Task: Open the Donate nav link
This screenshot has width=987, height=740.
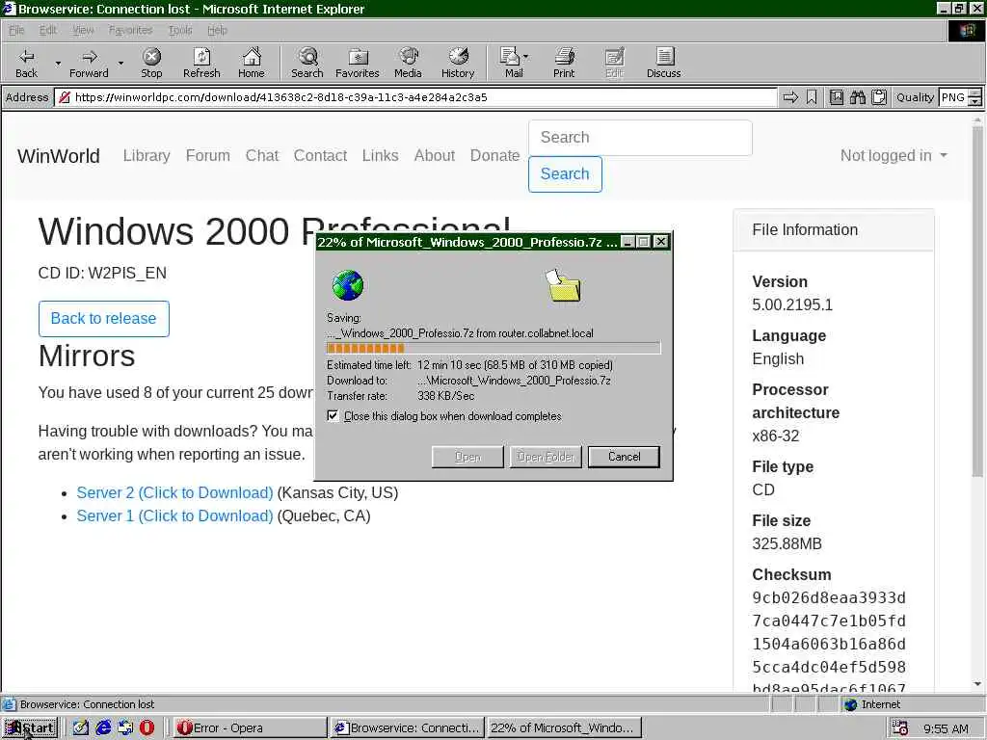Action: tap(494, 155)
